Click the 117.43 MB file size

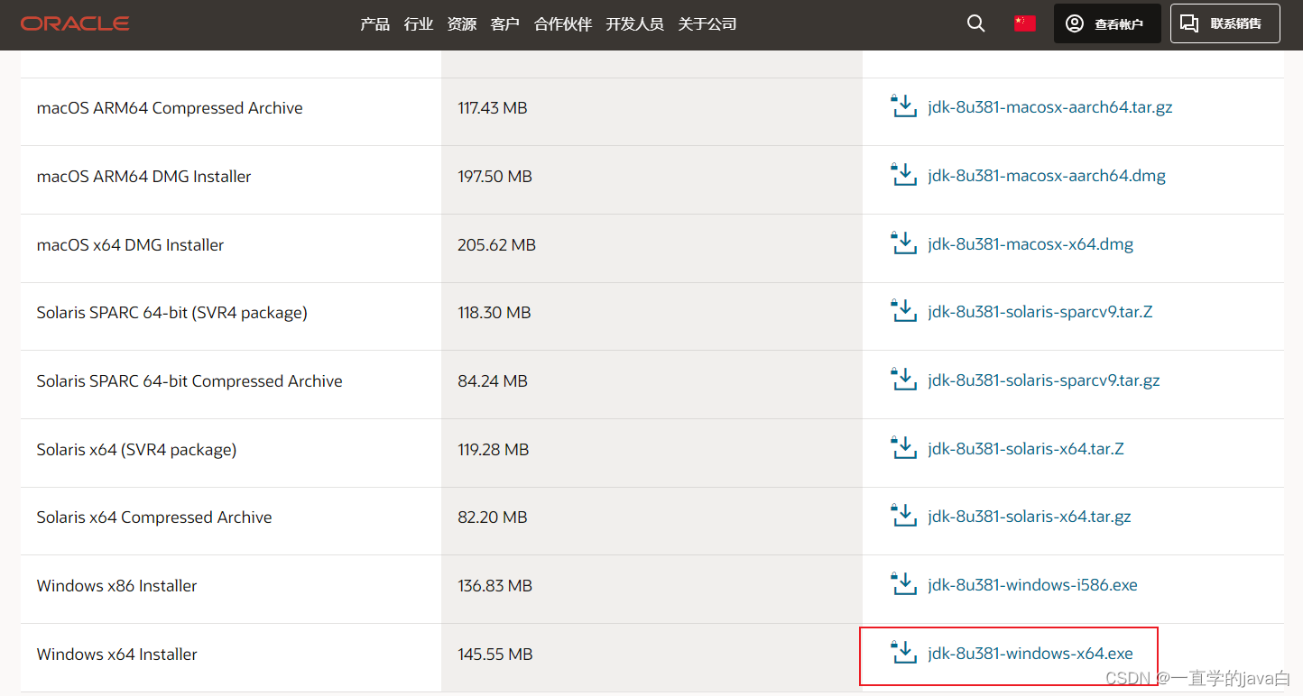point(493,108)
